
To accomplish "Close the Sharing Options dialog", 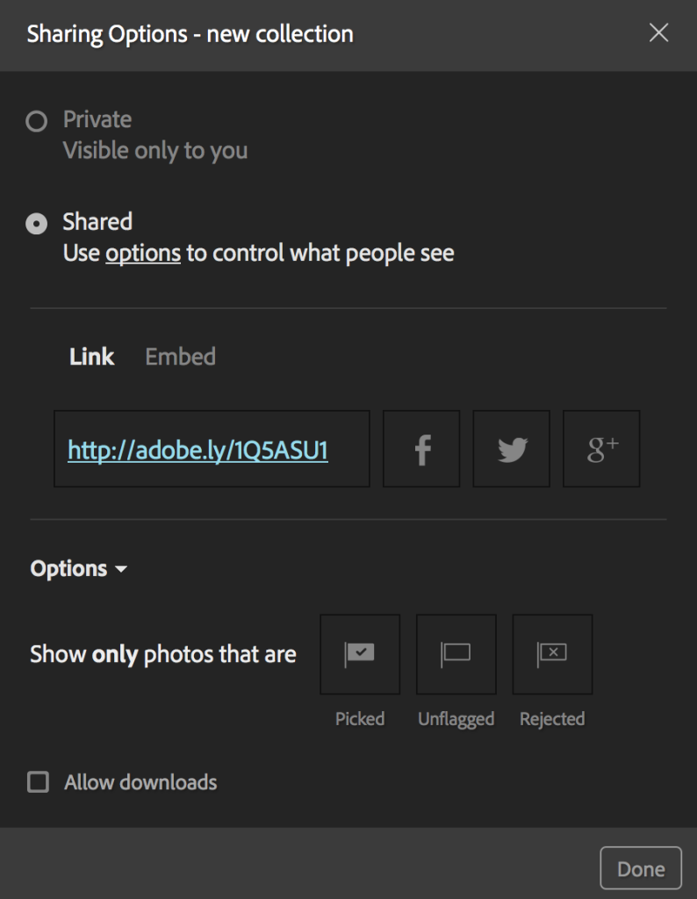I will pos(658,32).
